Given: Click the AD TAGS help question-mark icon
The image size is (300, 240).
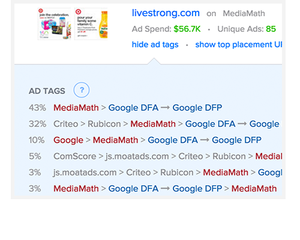Looking at the screenshot, I should click(x=82, y=90).
